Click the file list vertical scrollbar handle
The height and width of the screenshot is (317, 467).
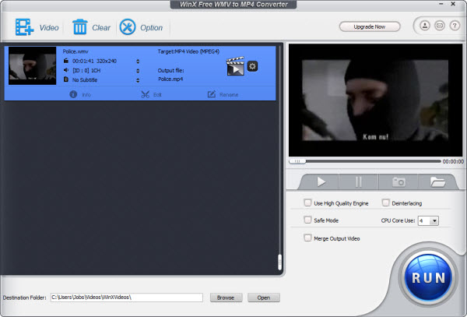279,262
